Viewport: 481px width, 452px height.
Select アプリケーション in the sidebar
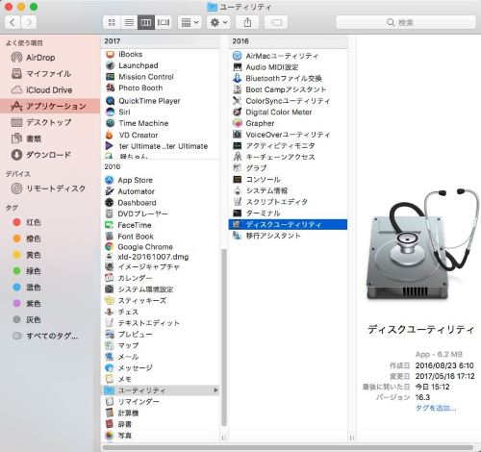click(50, 106)
